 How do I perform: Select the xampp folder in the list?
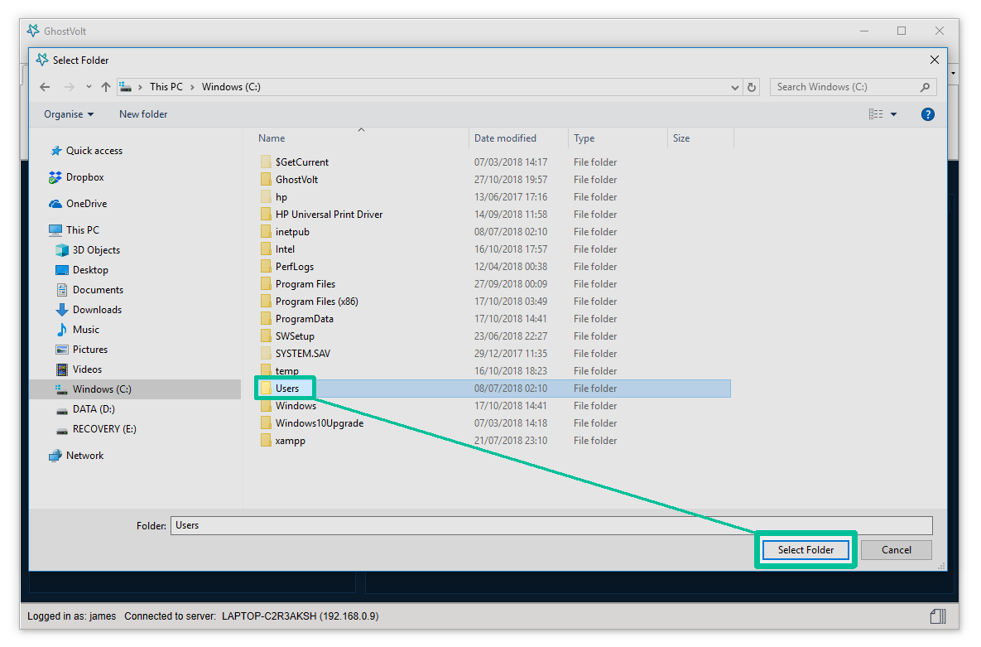pos(290,441)
